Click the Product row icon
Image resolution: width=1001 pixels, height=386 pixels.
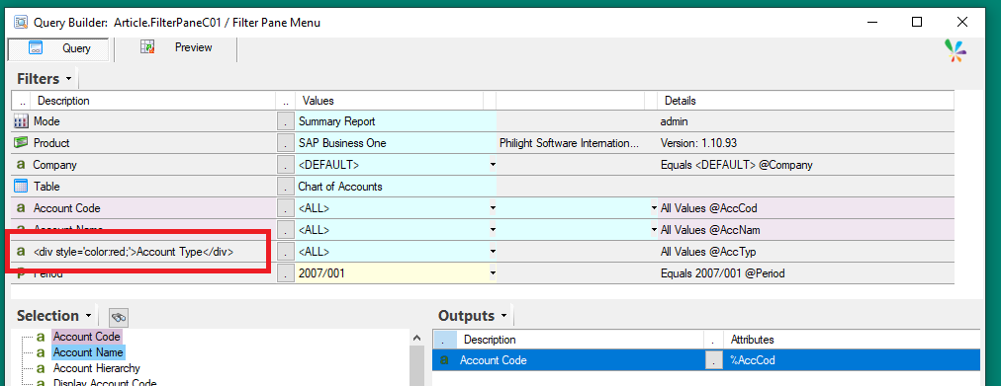pyautogui.click(x=21, y=143)
